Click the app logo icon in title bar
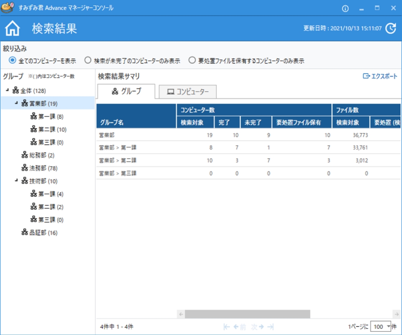This screenshot has height=335, width=402. click(7, 7)
